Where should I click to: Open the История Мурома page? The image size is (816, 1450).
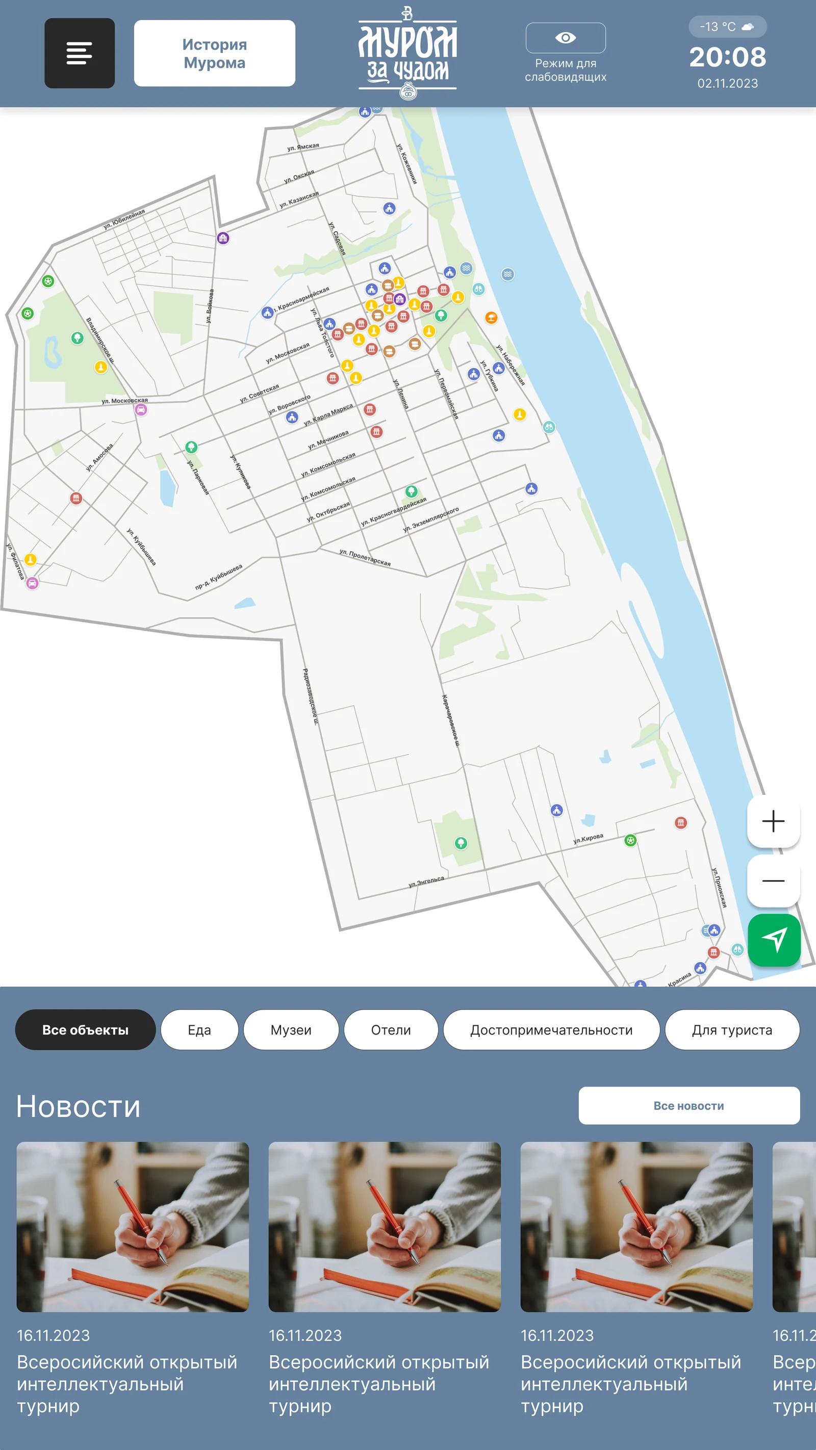point(215,53)
